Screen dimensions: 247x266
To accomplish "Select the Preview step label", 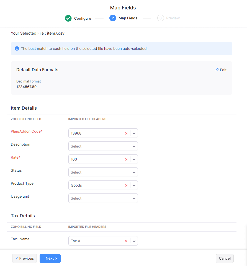I will pyautogui.click(x=173, y=18).
